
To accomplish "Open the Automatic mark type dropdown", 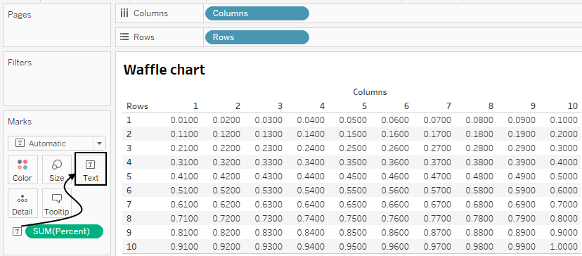I will coord(57,143).
